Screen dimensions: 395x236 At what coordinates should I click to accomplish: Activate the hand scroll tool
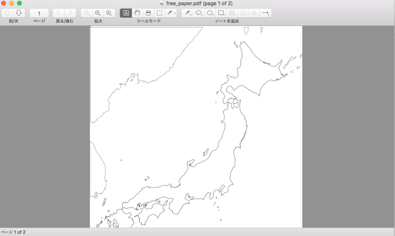(137, 13)
